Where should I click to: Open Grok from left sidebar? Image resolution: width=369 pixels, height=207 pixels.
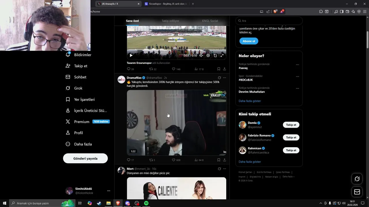pyautogui.click(x=74, y=88)
